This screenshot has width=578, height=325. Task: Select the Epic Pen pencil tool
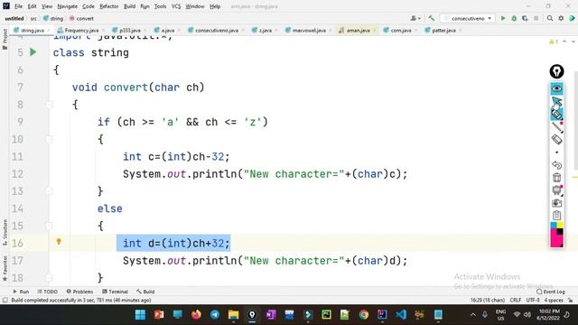pyautogui.click(x=556, y=127)
